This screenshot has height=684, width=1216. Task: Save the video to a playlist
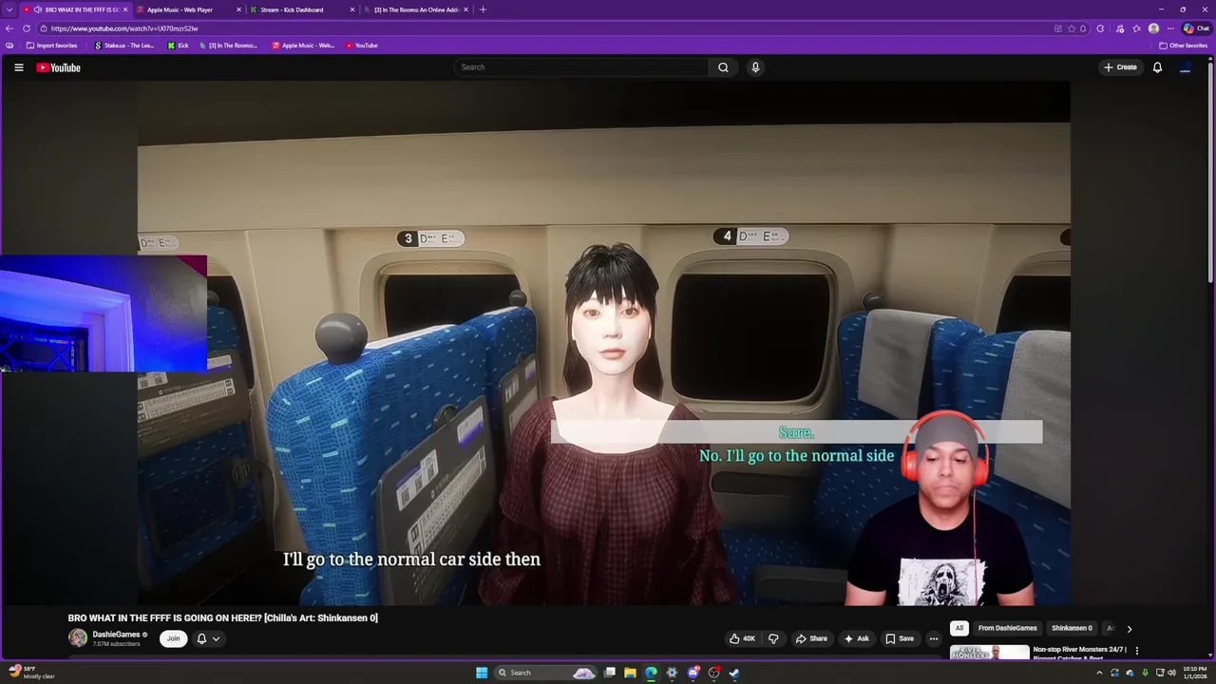click(x=899, y=638)
